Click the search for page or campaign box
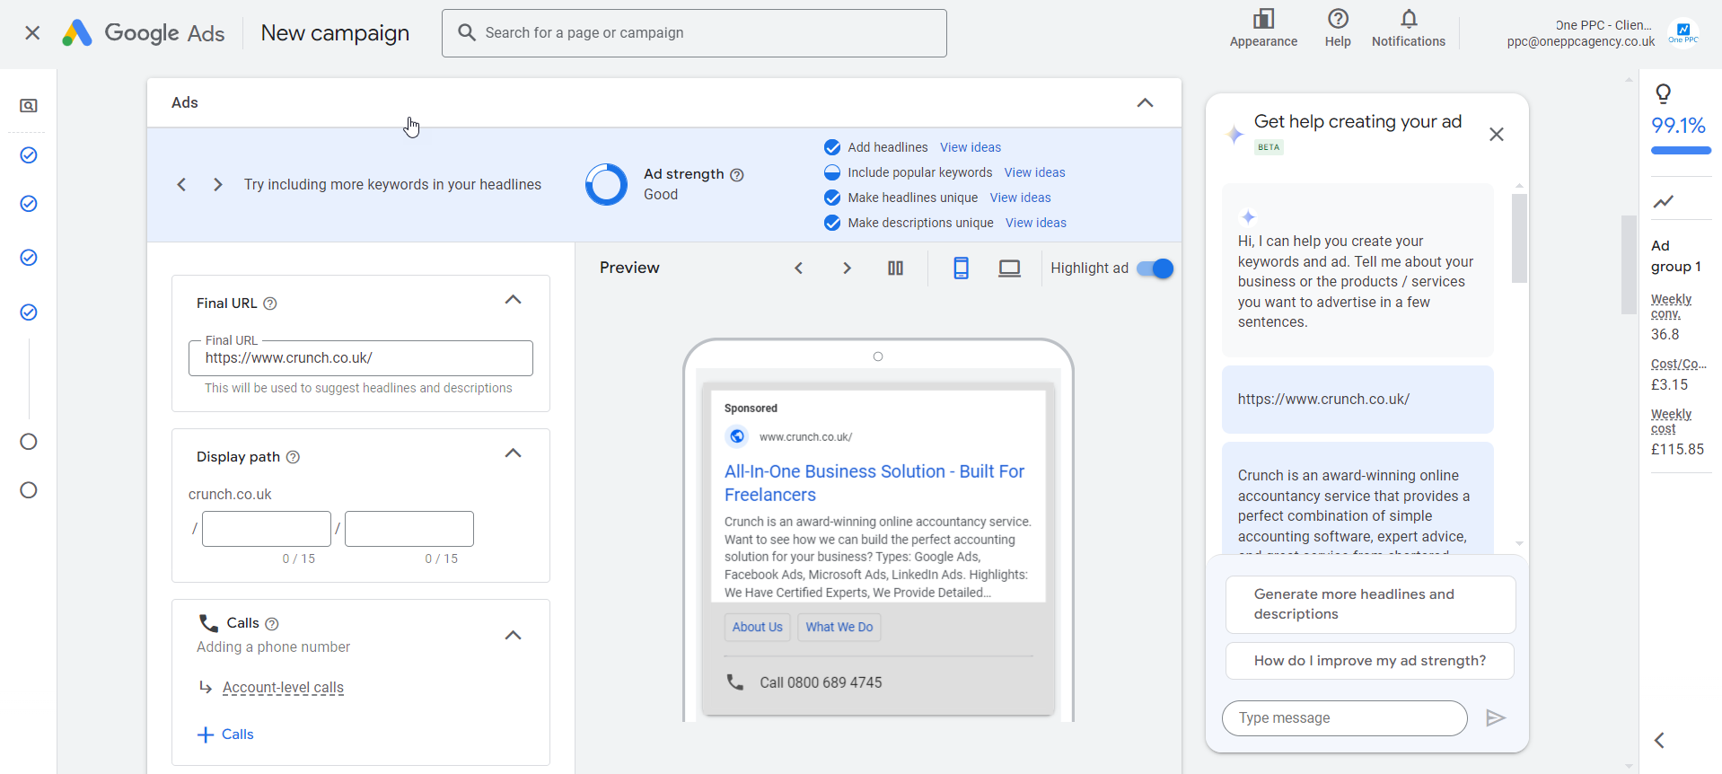1722x774 pixels. click(x=694, y=33)
